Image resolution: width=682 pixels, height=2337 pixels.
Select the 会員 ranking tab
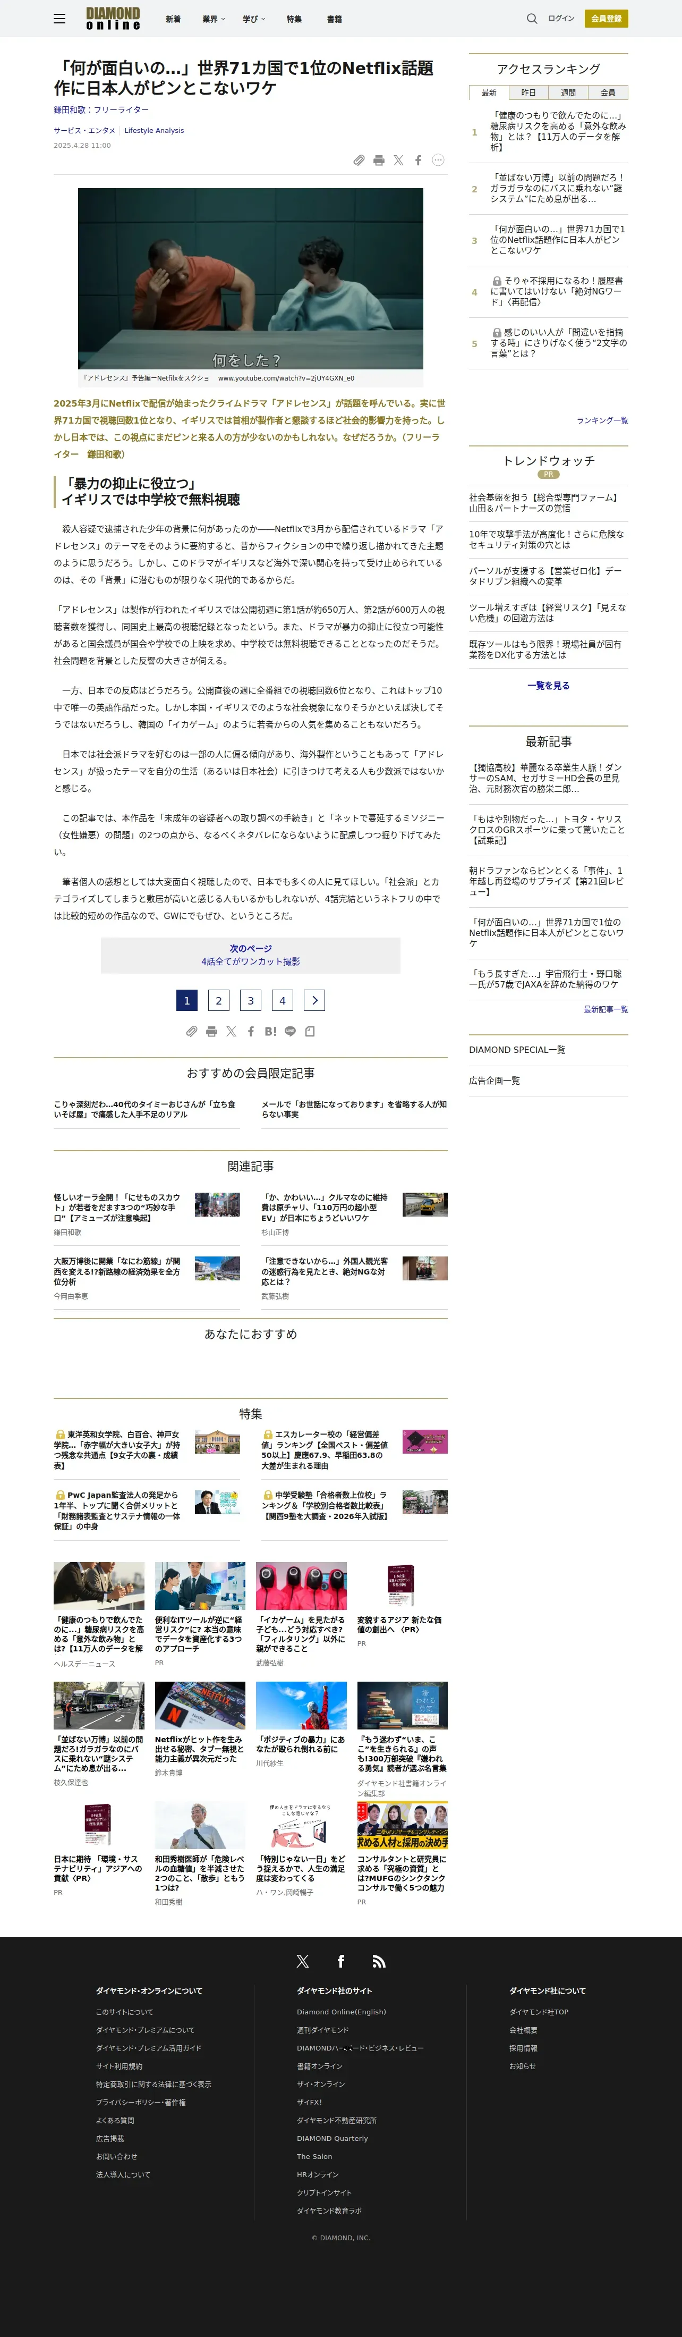pos(609,92)
